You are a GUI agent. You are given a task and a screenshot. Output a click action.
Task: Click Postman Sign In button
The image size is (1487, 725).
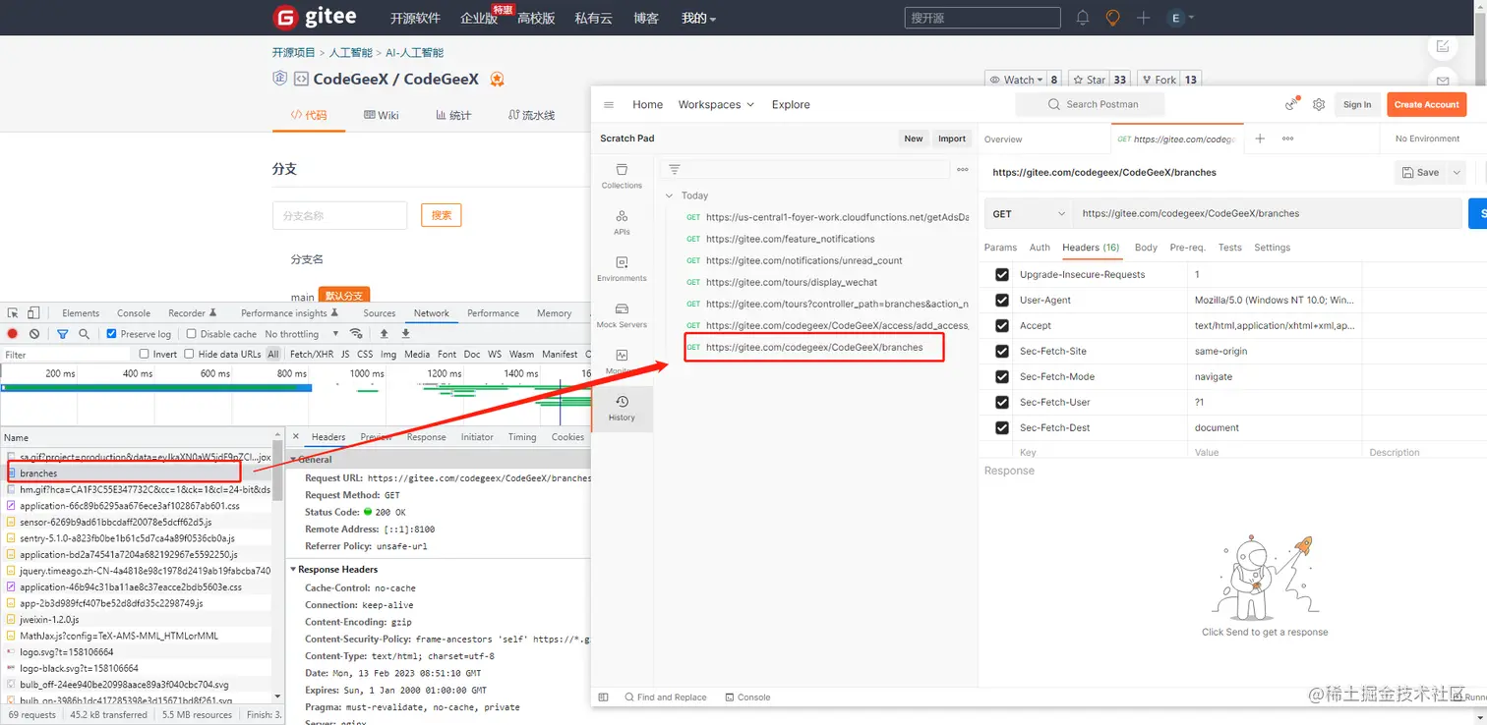1357,104
